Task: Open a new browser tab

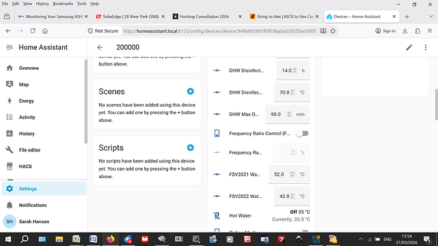Action: coord(407,16)
